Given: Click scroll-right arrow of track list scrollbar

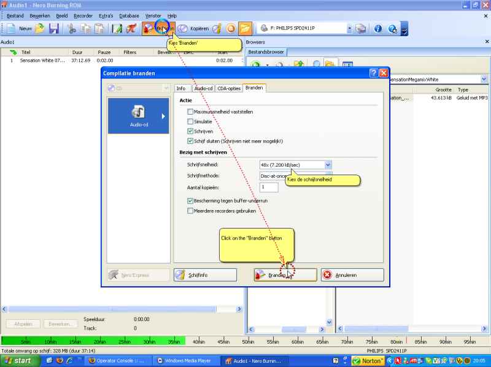Looking at the screenshot, I should 239,309.
